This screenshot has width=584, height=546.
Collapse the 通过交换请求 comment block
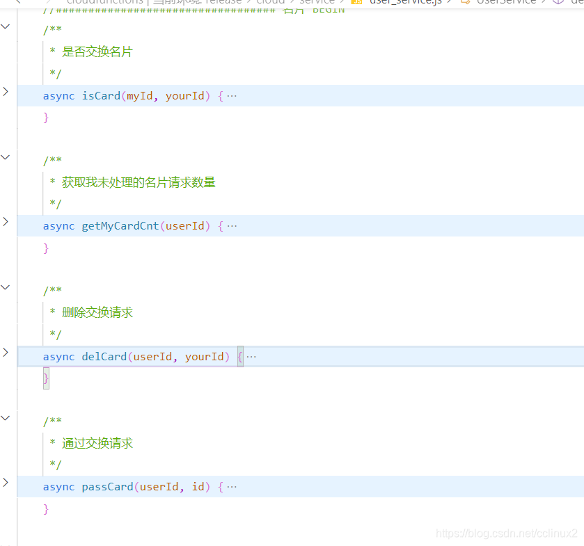pyautogui.click(x=5, y=418)
